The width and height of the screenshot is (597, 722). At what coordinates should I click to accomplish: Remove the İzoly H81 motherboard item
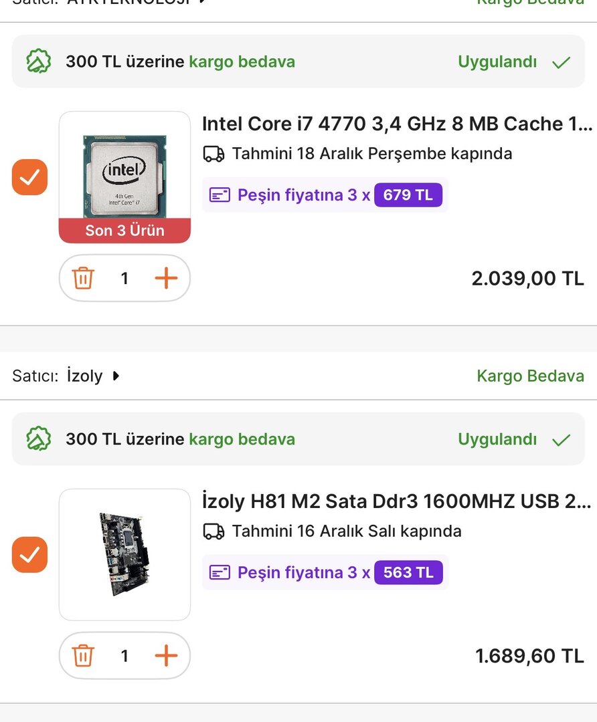[83, 655]
